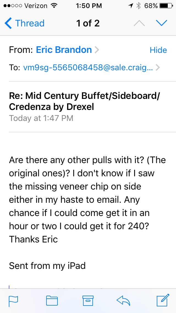Tap the Bluetooth status icon

[139, 6]
